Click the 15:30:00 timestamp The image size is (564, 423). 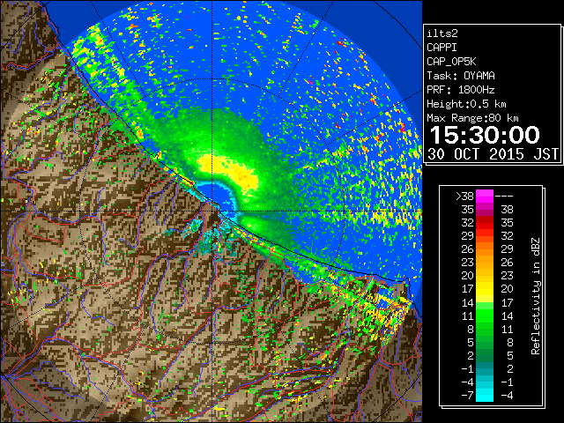coord(485,135)
